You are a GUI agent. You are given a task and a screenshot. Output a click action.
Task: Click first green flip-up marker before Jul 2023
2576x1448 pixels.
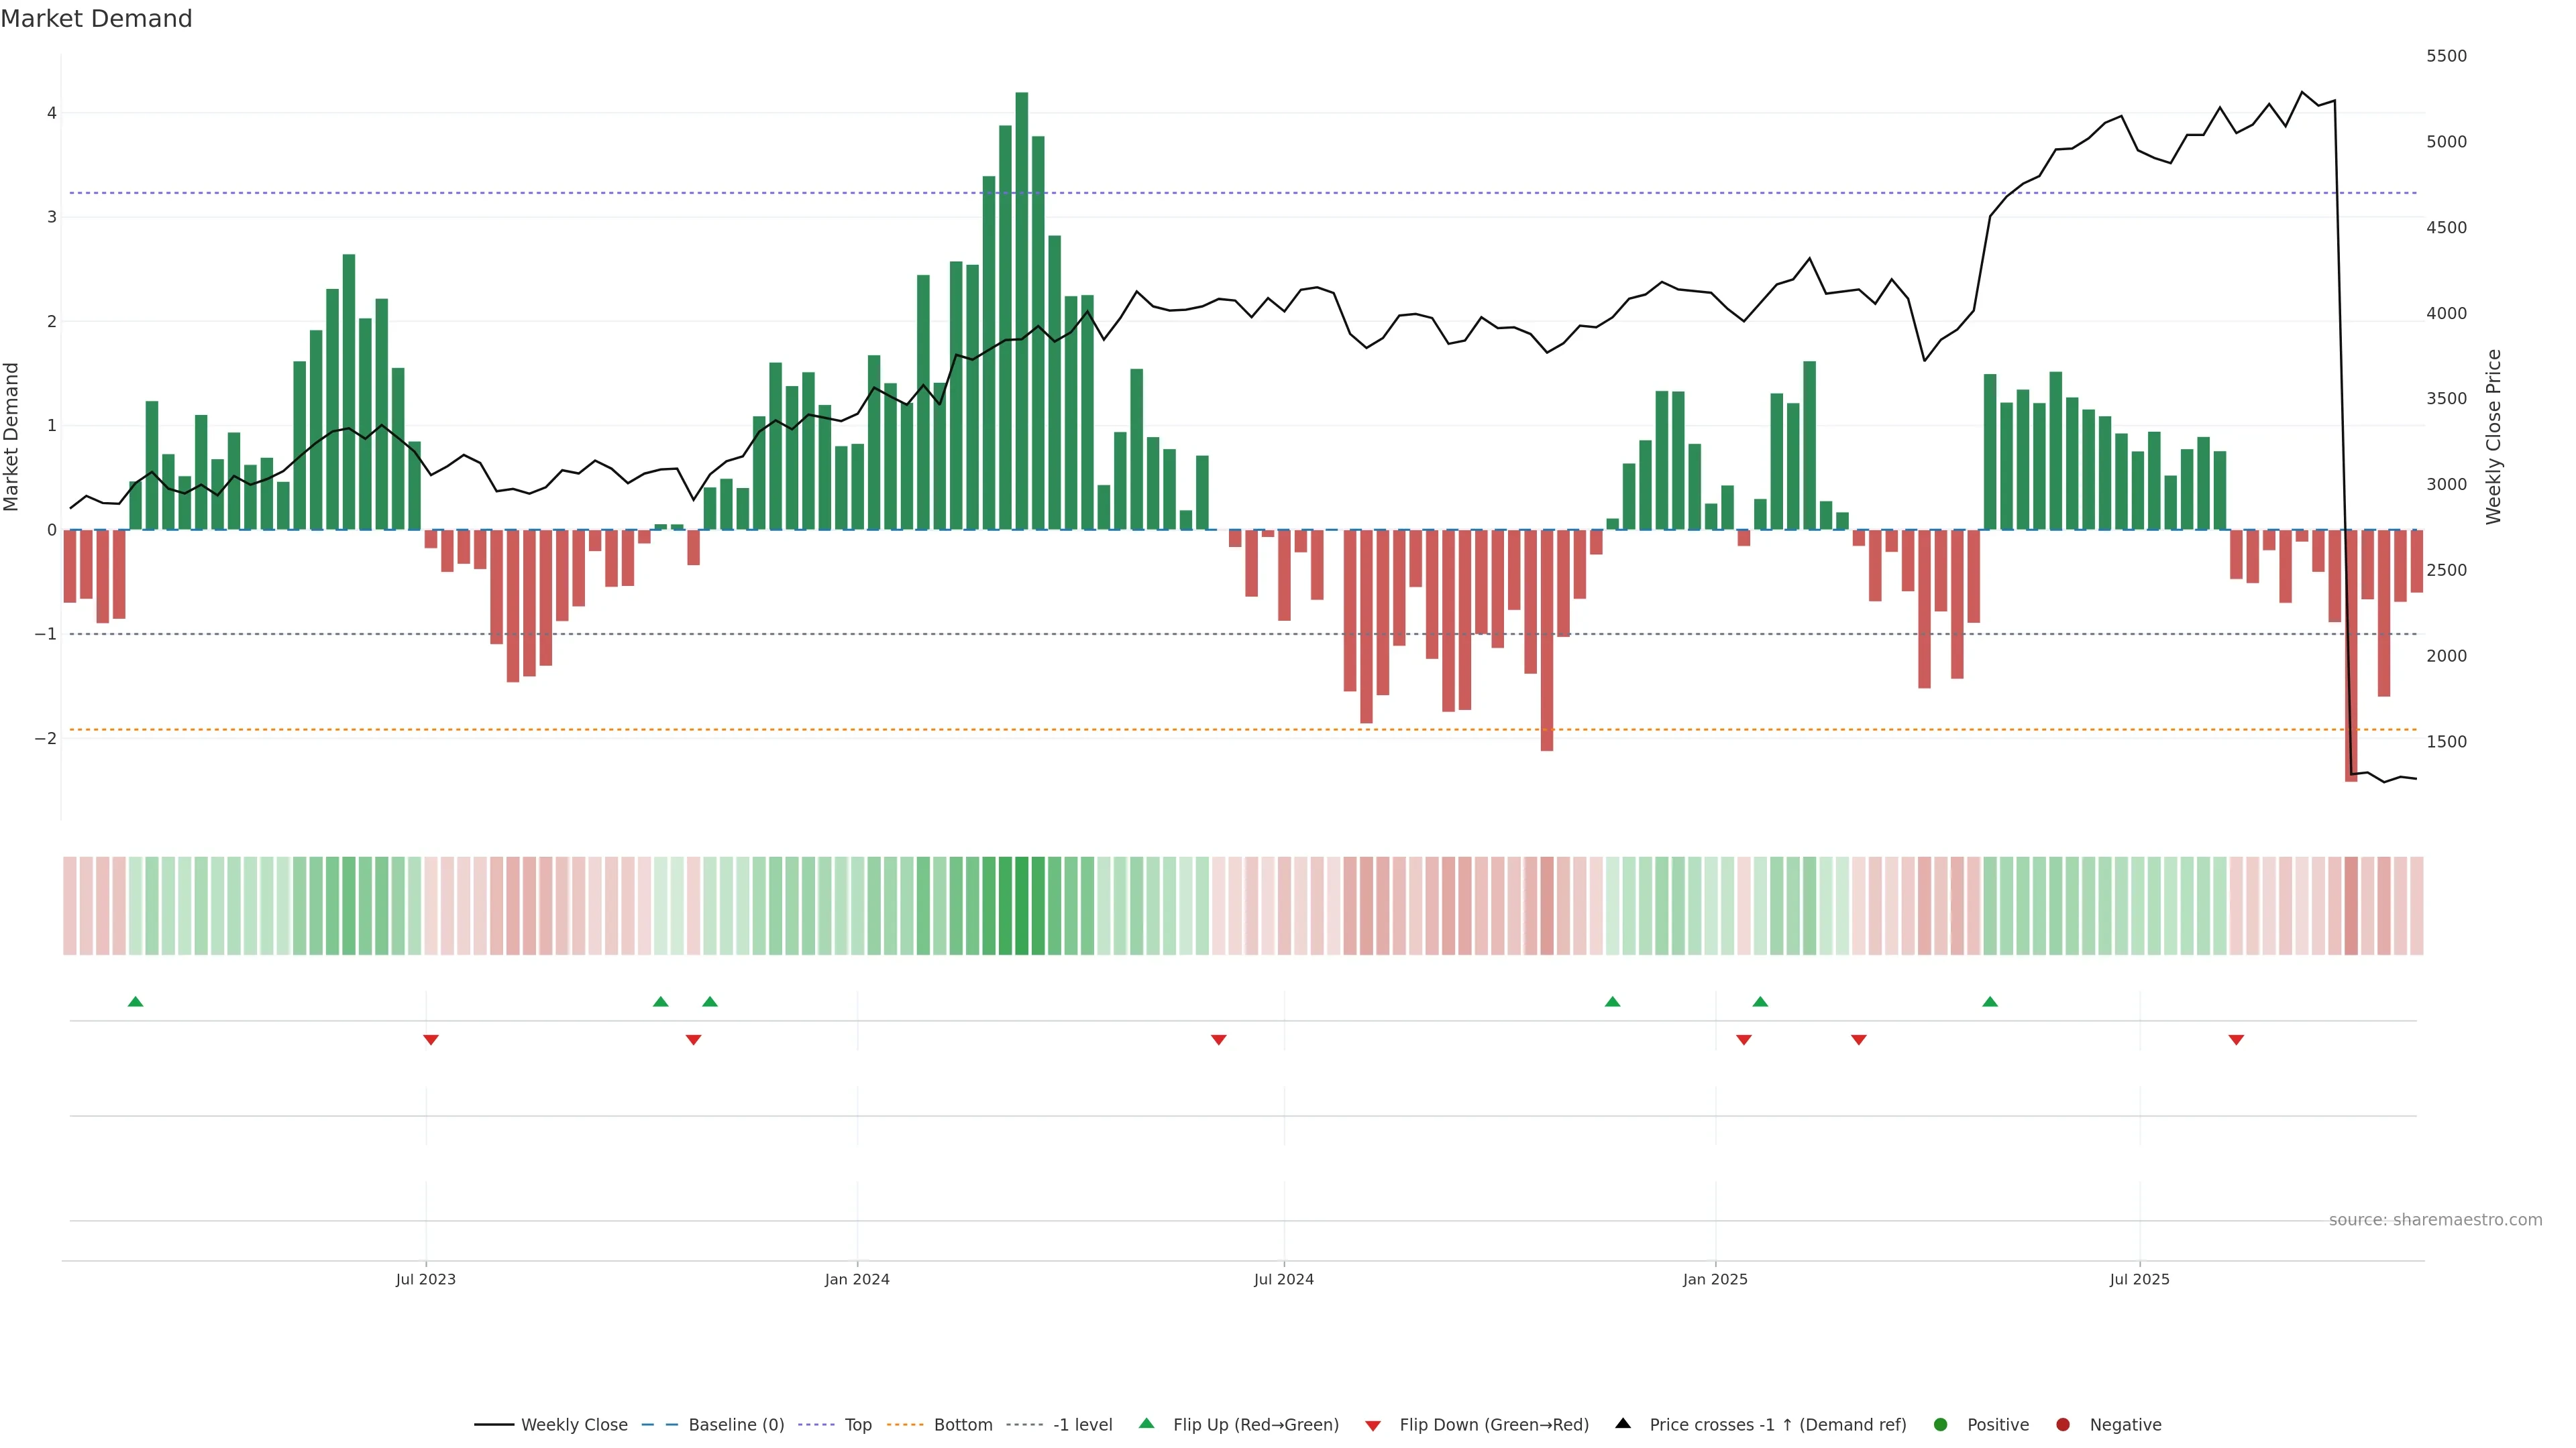136,1002
